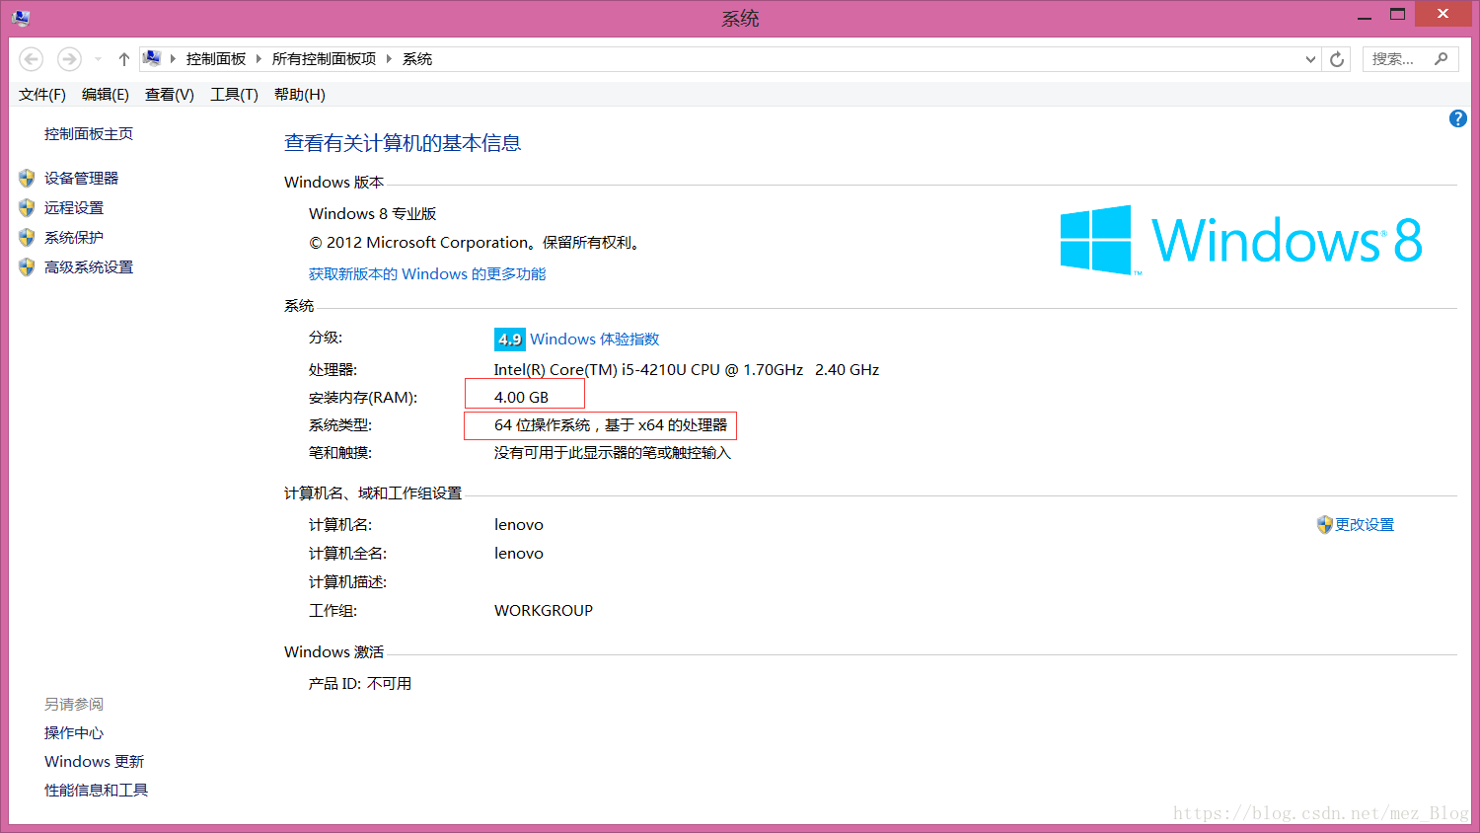
Task: Open the Windows 体验指数 link
Action: pos(591,339)
